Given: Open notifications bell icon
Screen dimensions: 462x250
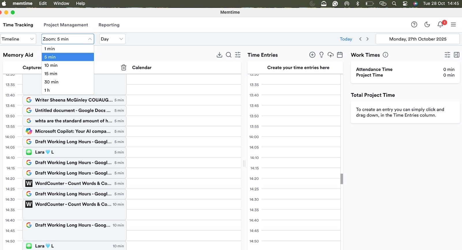Looking at the screenshot, I should click(x=440, y=25).
